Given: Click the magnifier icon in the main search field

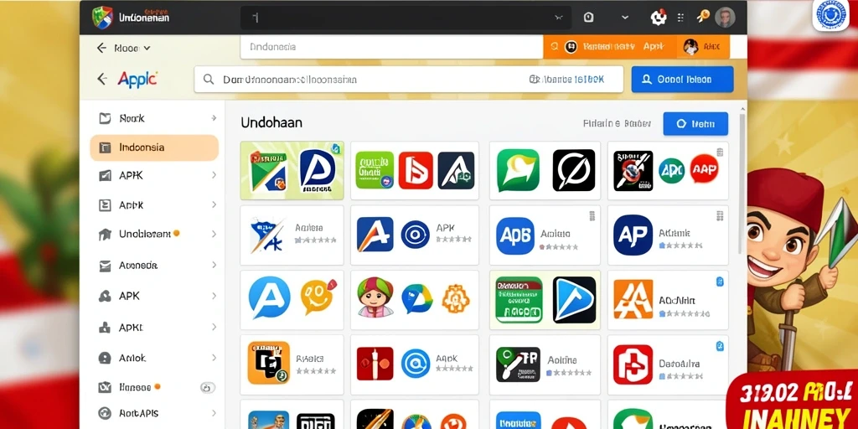Looking at the screenshot, I should (209, 80).
